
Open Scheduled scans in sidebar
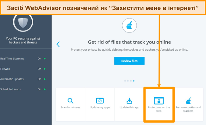pos(10,89)
